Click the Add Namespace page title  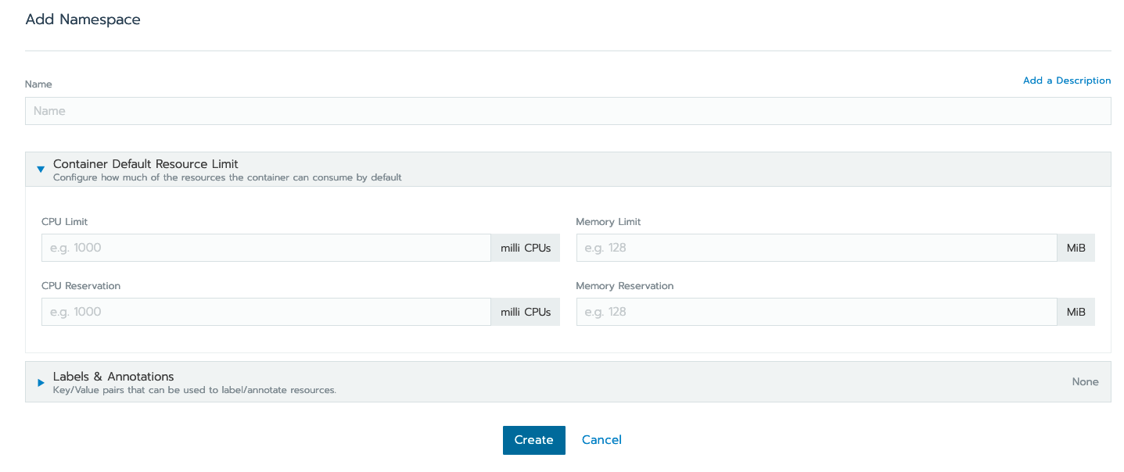82,19
